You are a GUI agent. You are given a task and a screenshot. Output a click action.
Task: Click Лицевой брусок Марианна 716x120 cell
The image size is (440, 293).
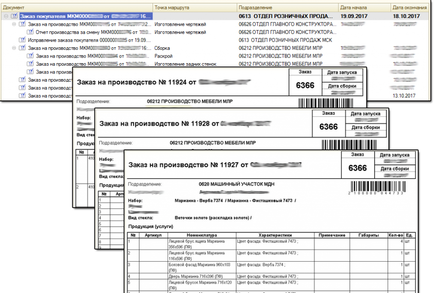point(202,285)
